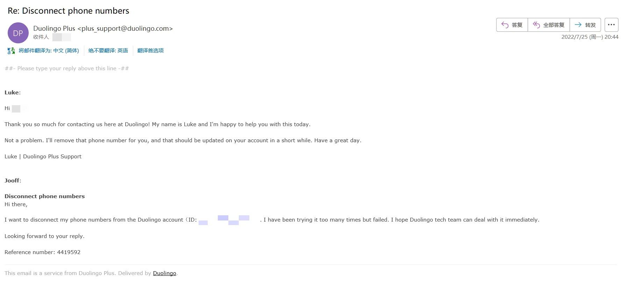Click the purple DP sender avatar

(18, 33)
